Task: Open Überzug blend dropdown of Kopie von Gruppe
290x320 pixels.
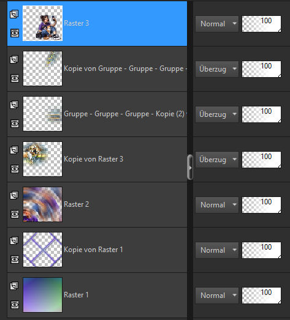Action: (x=217, y=69)
